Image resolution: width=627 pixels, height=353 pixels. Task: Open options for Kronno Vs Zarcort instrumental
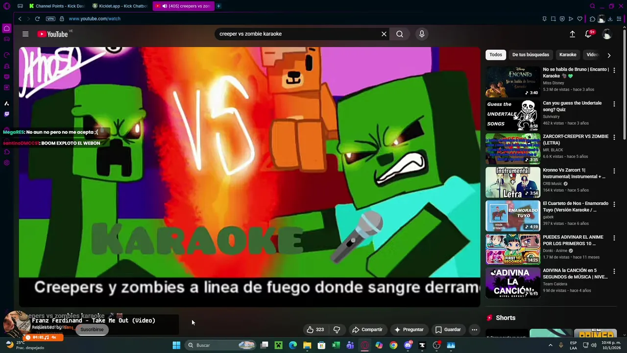click(614, 171)
